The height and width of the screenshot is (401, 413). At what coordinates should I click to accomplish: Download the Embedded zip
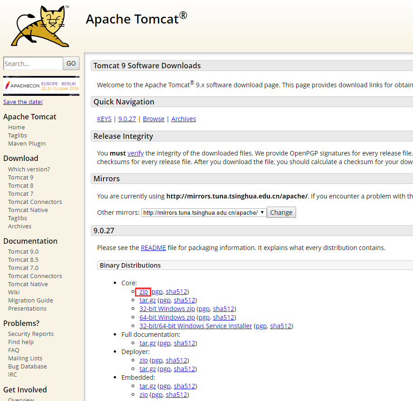tap(144, 395)
